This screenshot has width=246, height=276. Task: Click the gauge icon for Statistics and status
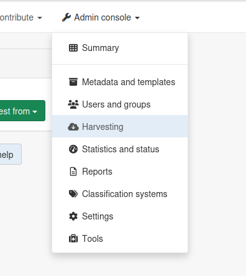coord(73,149)
